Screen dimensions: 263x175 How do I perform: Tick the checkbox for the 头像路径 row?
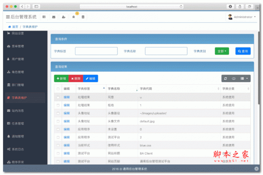click(58, 113)
